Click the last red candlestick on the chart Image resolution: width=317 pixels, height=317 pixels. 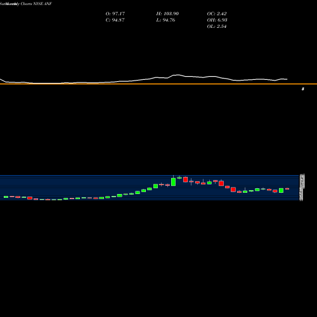(287, 189)
